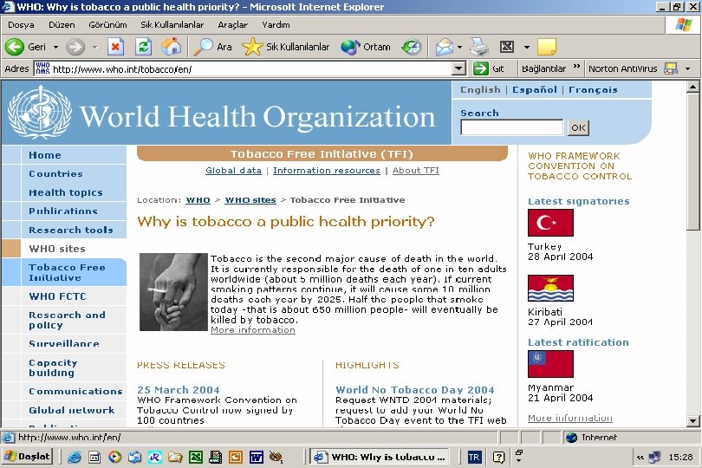Stop page loading with red X icon

115,47
